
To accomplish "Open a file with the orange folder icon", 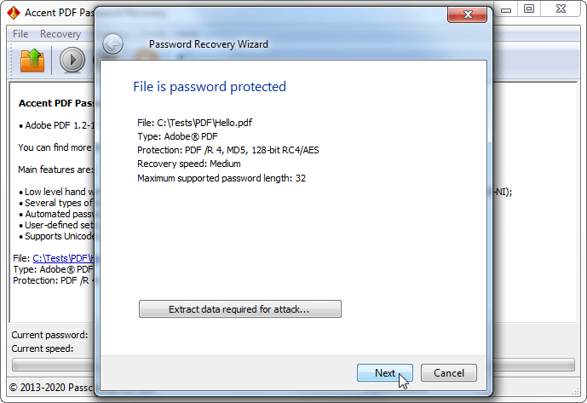I will click(x=32, y=60).
